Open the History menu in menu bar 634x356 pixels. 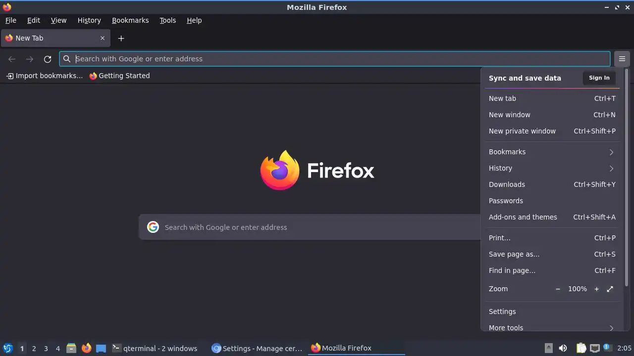click(x=89, y=20)
